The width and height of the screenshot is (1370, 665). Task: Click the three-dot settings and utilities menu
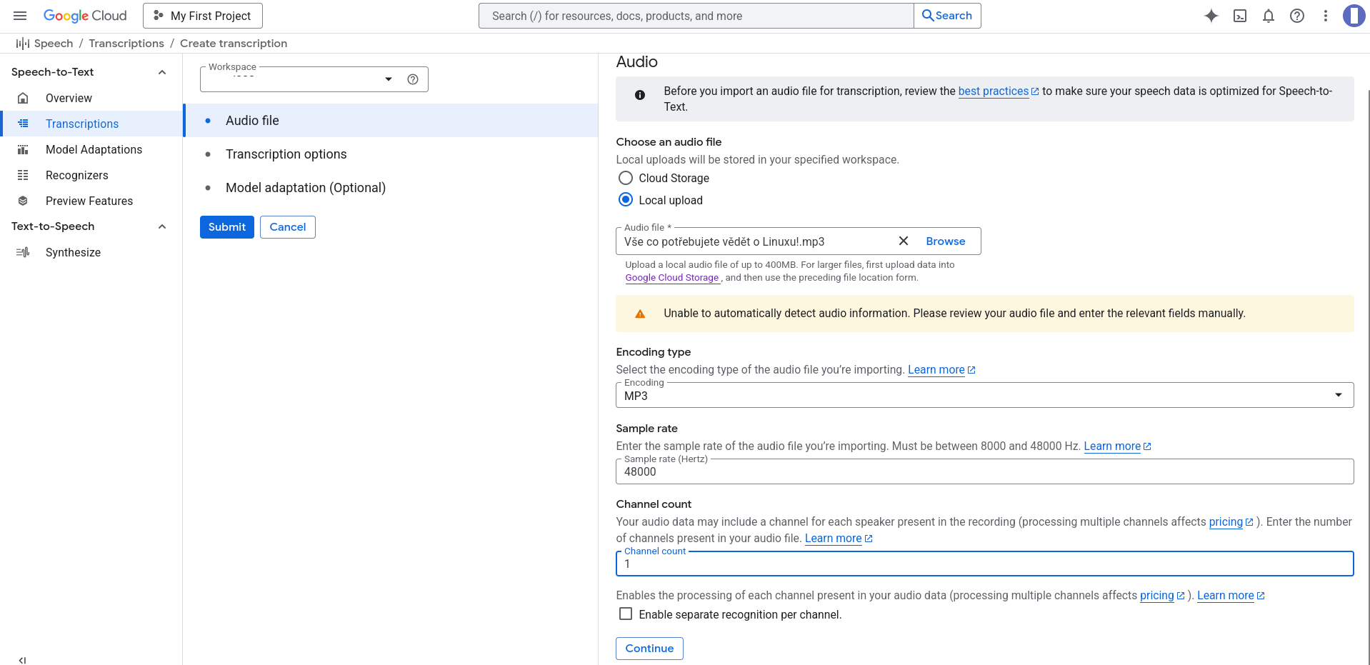tap(1326, 16)
